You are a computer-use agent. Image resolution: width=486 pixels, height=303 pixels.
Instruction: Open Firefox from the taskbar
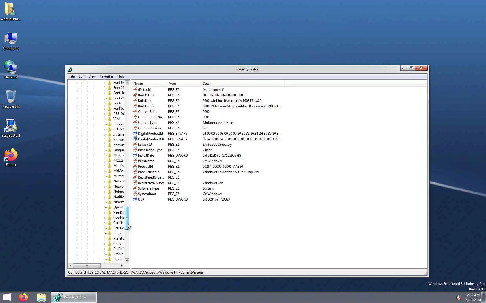tap(23, 297)
